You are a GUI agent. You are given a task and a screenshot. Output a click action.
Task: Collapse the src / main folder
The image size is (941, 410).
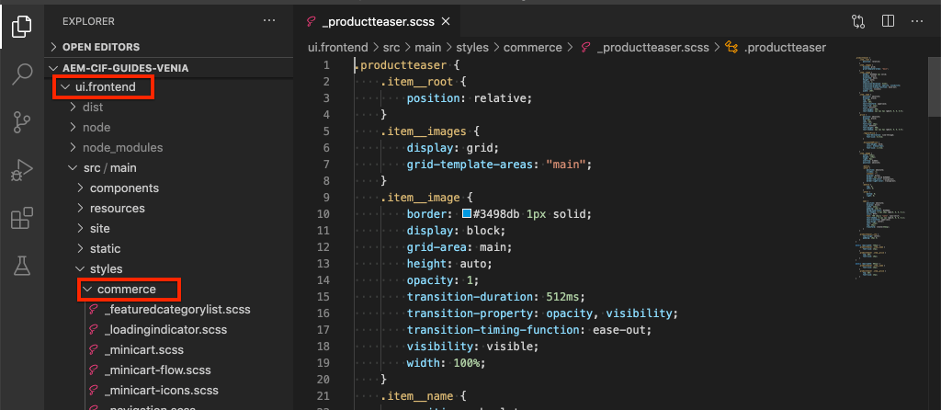[x=110, y=167]
